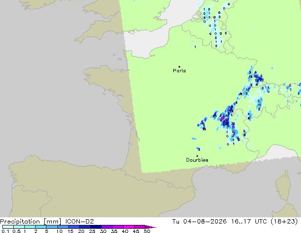This screenshot has width=301, height=233.
Task: Select the 25–30 mm dark blue swatch
Action: tap(95, 227)
